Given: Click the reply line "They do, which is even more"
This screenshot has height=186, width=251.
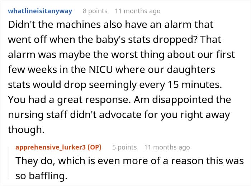Looking at the screenshot, I should tap(130, 161).
